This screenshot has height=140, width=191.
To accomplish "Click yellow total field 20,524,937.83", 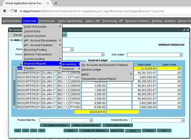I will tap(90, 112).
